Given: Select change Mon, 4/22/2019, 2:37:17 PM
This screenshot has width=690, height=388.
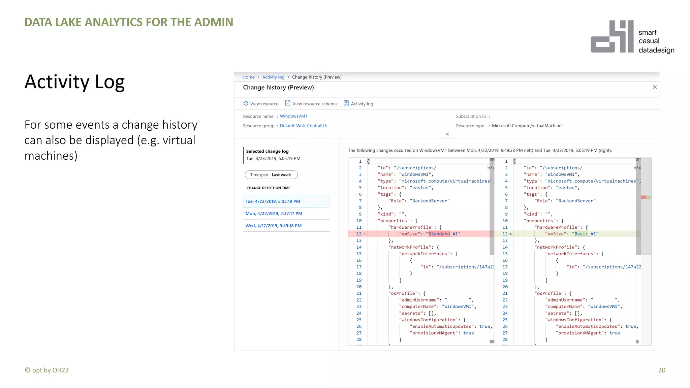Looking at the screenshot, I should tap(286, 214).
